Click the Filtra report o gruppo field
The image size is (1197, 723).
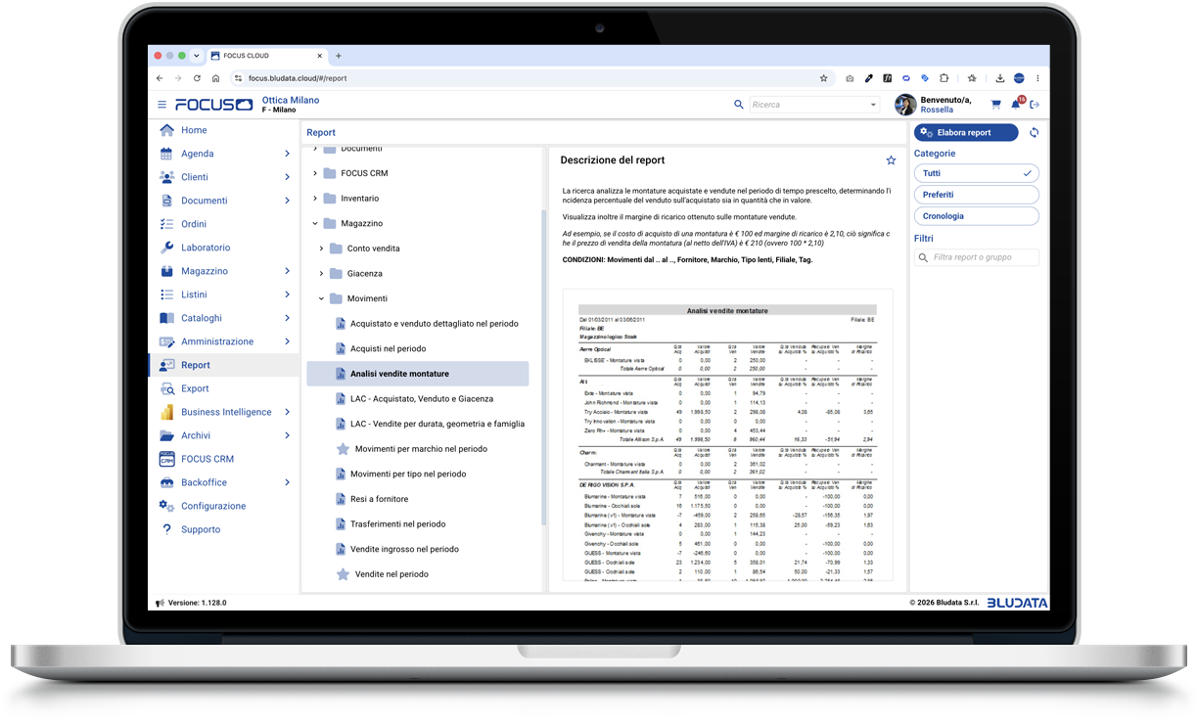tap(977, 257)
